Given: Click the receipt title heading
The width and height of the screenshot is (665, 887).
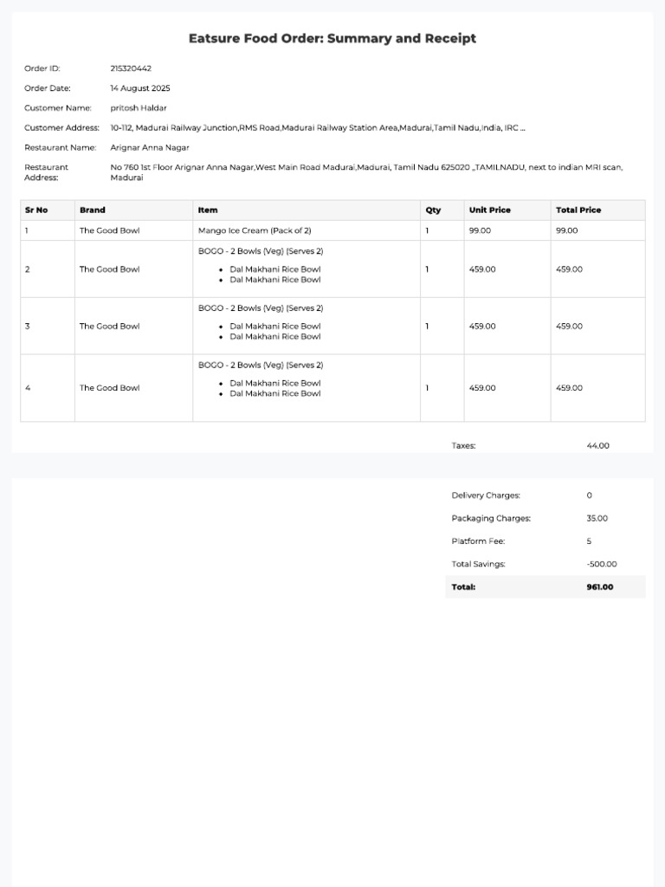Looking at the screenshot, I should pyautogui.click(x=332, y=38).
